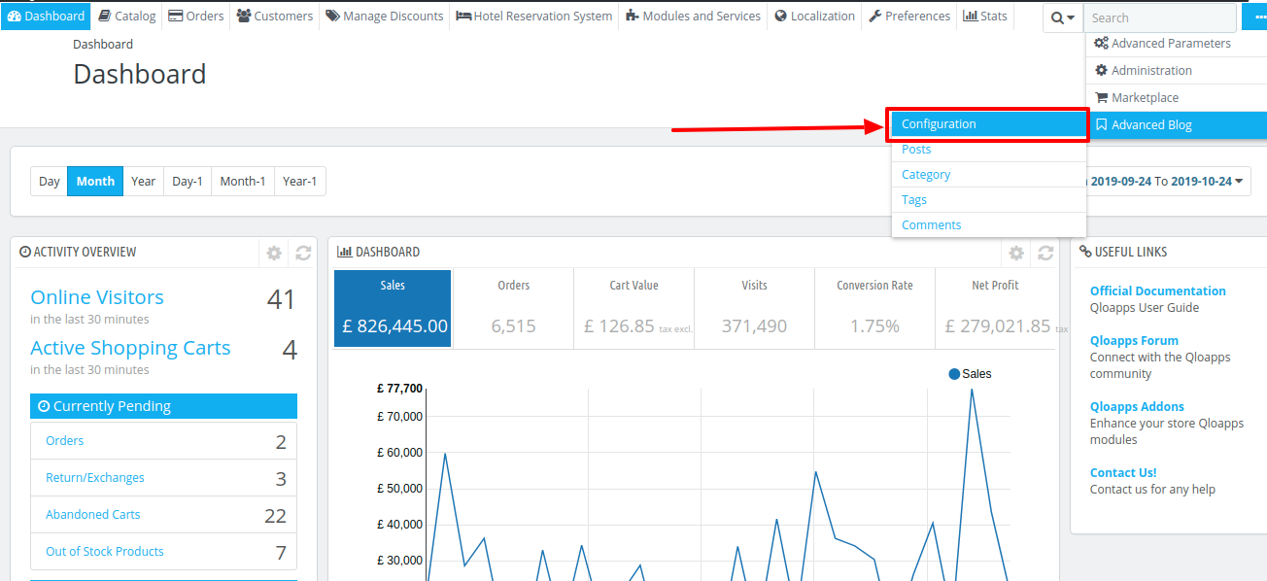Open Out of Stock Products link
The image size is (1267, 581).
[105, 552]
